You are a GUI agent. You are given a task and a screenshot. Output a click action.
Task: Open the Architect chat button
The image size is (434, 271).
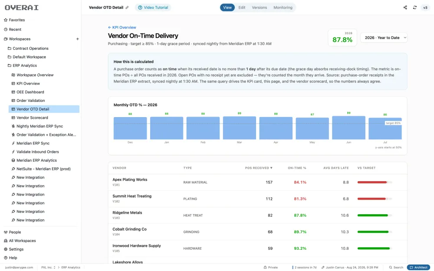pos(418,268)
